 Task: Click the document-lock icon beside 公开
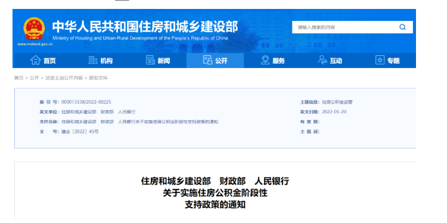pyautogui.click(x=207, y=60)
